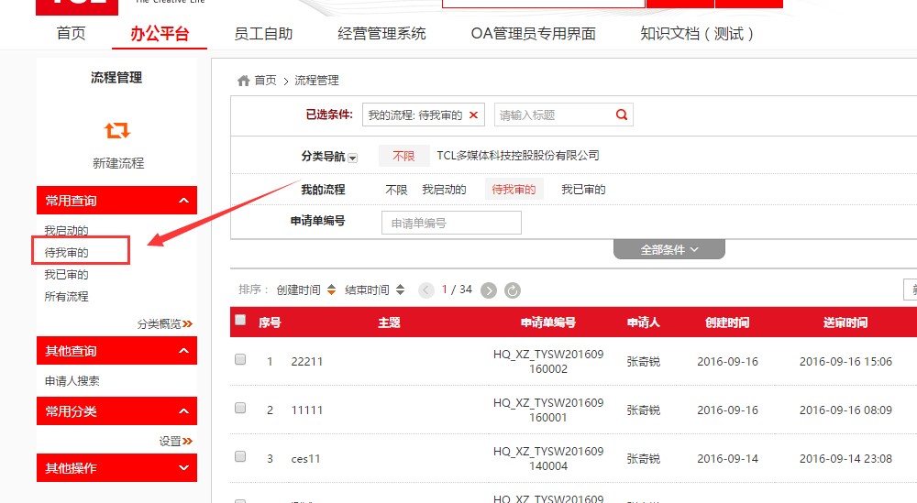Select 我已审的 in the left sidebar
Viewport: 917px width, 503px height.
click(x=67, y=275)
